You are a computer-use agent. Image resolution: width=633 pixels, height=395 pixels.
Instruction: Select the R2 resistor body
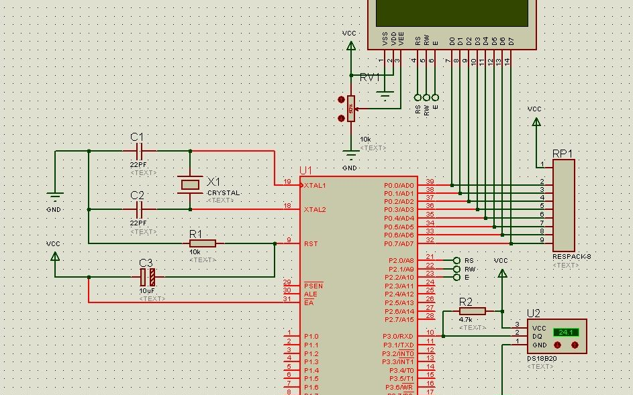click(x=473, y=311)
